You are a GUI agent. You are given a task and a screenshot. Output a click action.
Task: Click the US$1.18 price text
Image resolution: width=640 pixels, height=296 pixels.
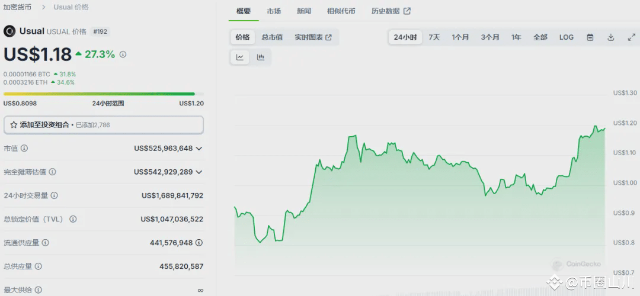(37, 54)
